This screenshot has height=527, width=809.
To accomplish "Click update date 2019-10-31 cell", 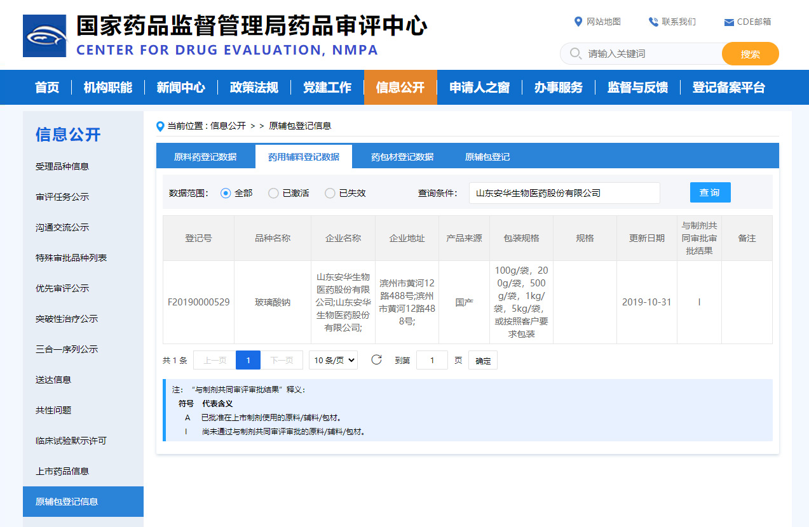I will (646, 302).
